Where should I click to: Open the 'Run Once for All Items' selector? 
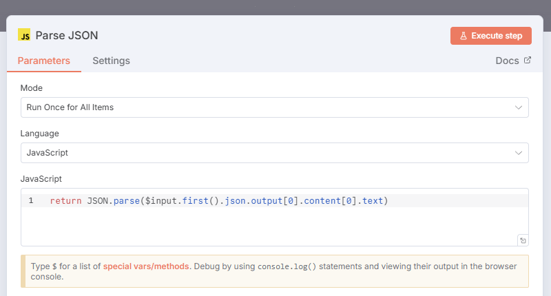(x=269, y=107)
